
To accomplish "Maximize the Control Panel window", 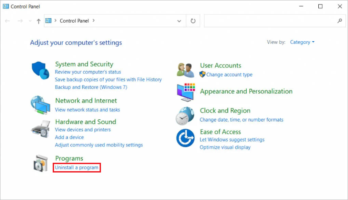I will (320, 6).
